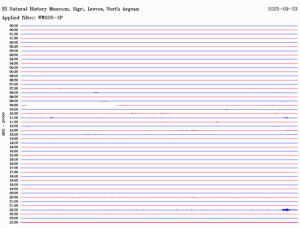Screen dimensions: 300x228
Task: Click the 13:30 time label
Action: 14,139
